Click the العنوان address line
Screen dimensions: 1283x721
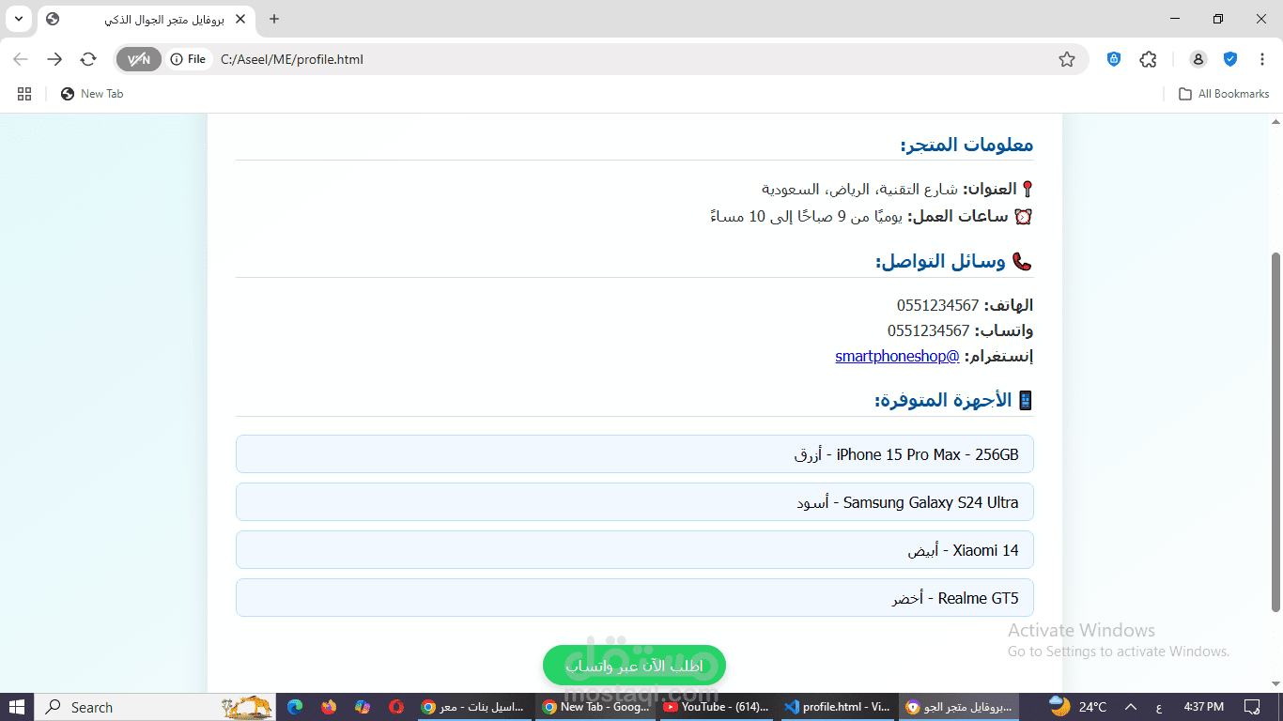tap(898, 190)
